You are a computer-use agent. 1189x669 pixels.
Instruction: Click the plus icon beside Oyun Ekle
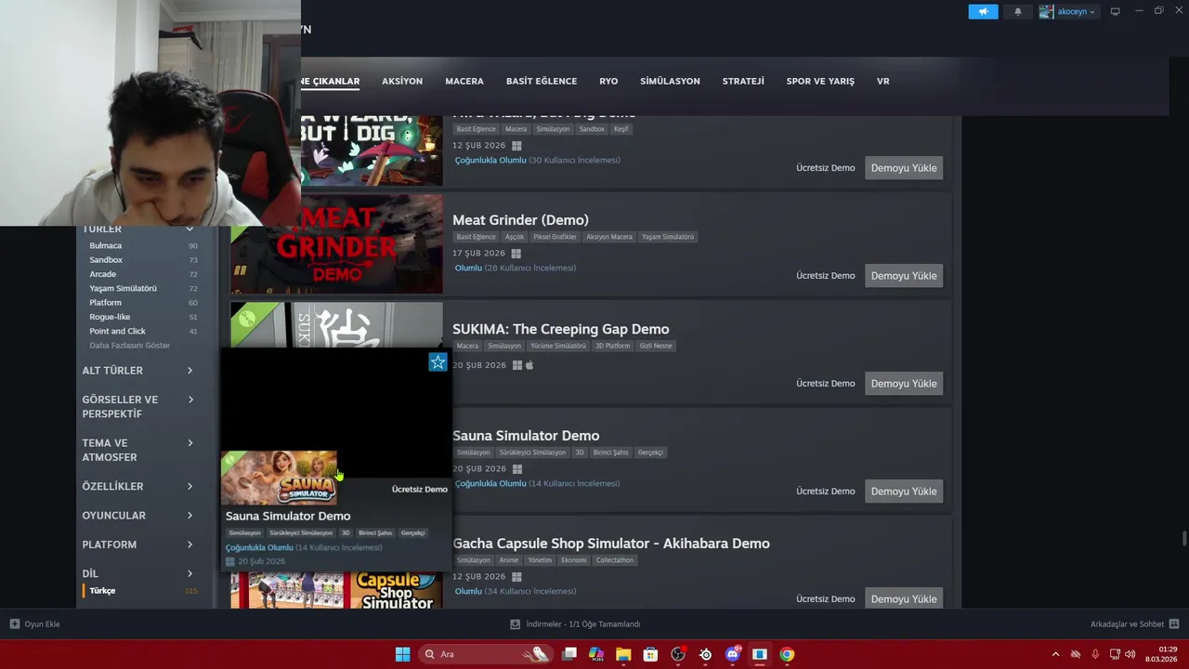click(x=15, y=624)
